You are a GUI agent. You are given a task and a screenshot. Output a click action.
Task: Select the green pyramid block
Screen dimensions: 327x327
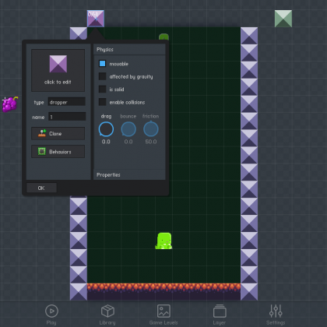pyautogui.click(x=283, y=19)
